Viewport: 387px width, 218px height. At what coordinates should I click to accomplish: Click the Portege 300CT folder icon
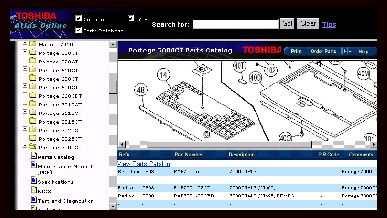pos(32,52)
